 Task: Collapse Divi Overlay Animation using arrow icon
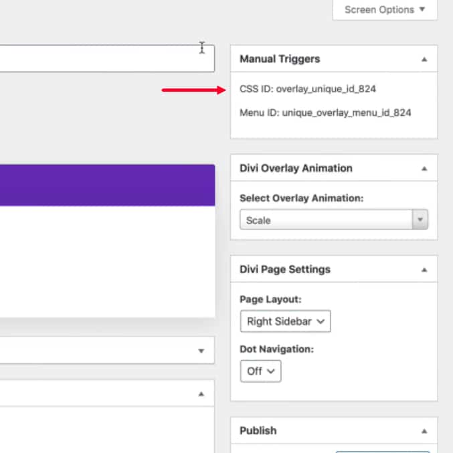pyautogui.click(x=424, y=169)
